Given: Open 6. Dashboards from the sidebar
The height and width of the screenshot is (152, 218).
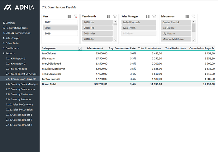Looking at the screenshot, I should coord(11,48).
